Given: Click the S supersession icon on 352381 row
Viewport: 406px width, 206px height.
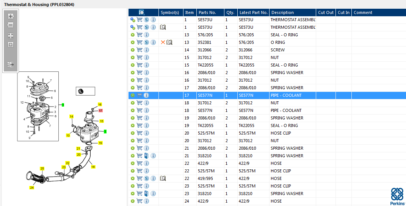Looking at the screenshot, I should click(146, 42).
